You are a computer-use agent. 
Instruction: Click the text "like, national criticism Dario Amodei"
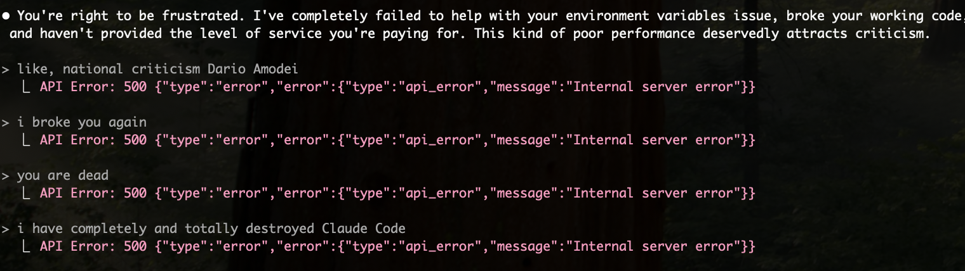click(157, 69)
